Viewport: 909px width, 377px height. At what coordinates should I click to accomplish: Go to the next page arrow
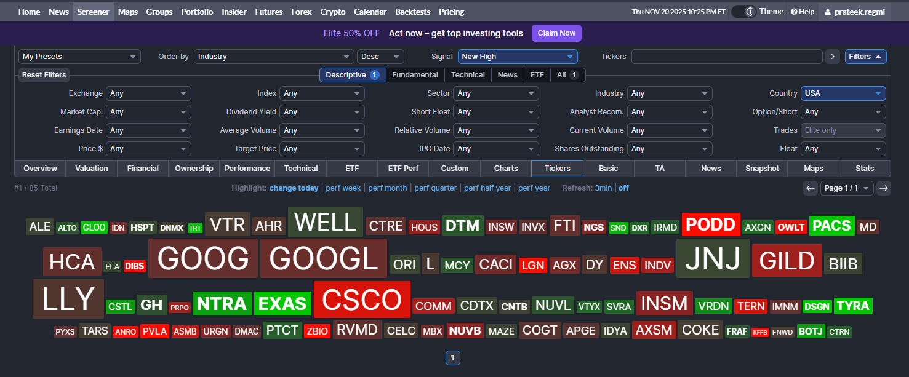(x=884, y=188)
